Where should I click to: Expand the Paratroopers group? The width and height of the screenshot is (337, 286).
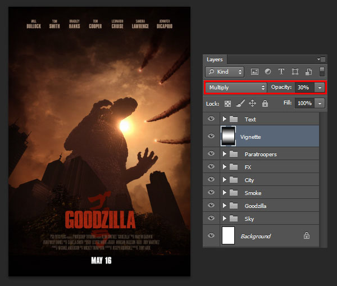coord(224,154)
